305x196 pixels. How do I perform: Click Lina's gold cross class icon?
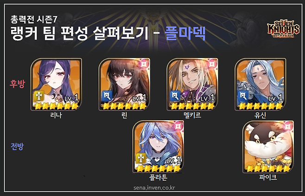[39, 96]
